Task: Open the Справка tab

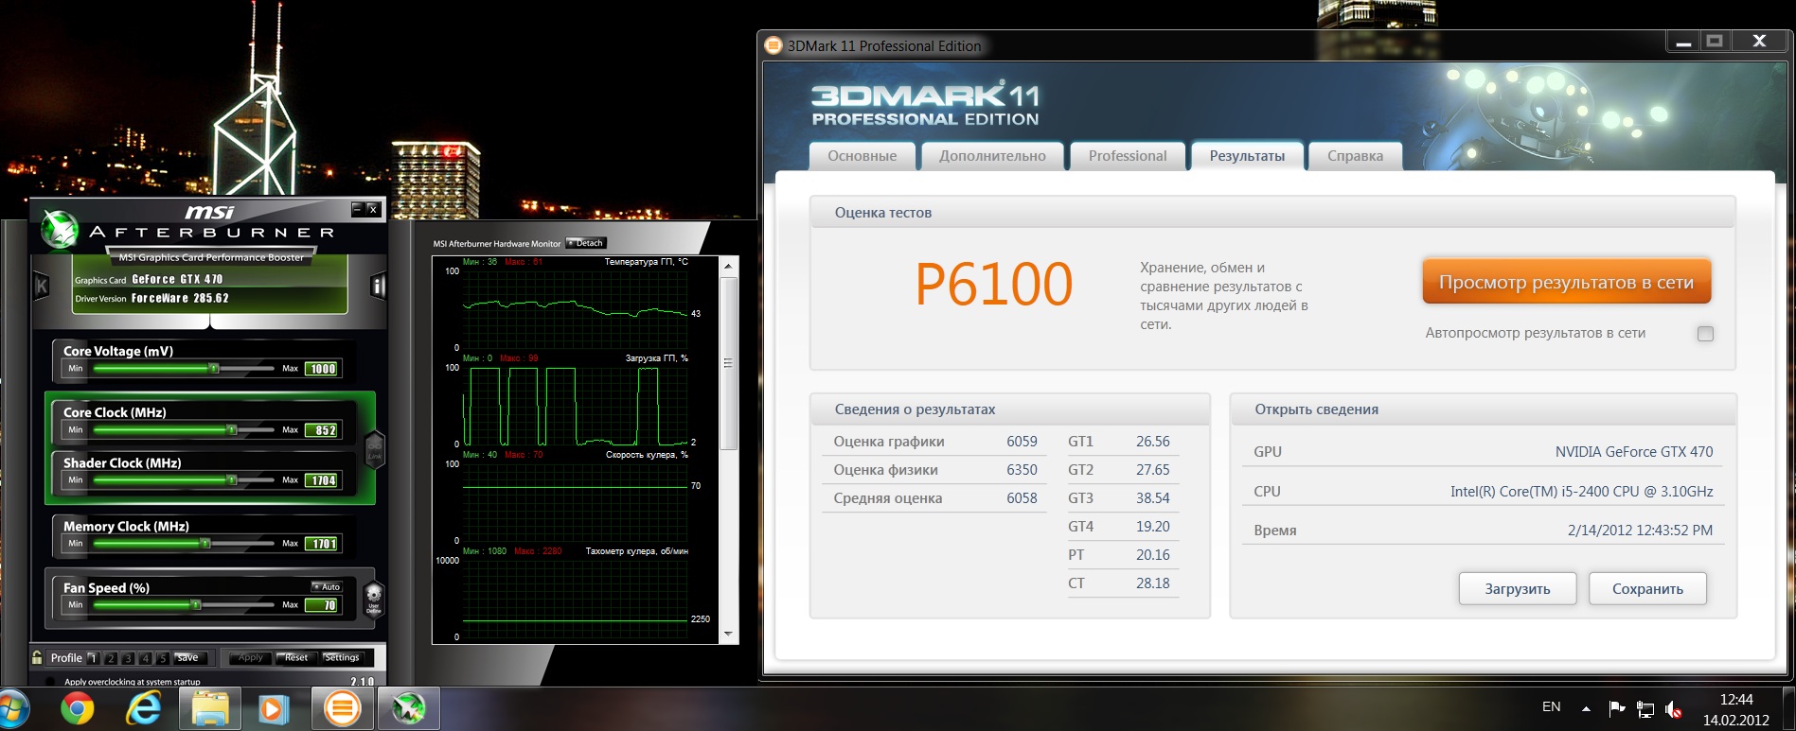Action: [x=1355, y=156]
